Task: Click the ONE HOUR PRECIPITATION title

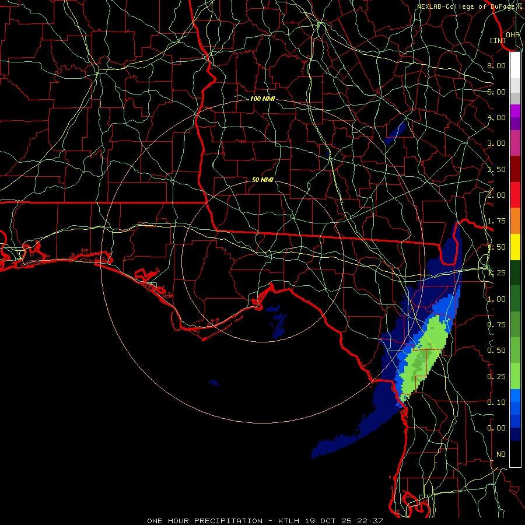Action: tap(205, 521)
